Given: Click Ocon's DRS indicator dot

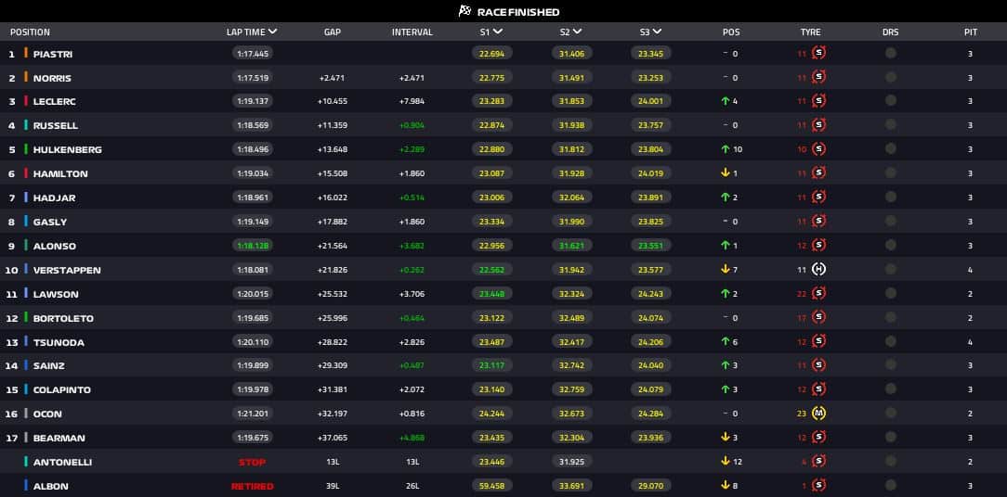Looking at the screenshot, I should click(x=891, y=414).
